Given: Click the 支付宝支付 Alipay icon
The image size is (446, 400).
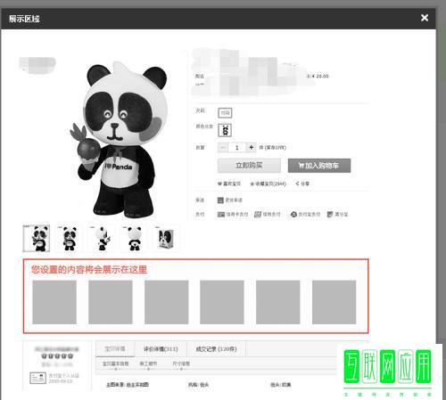Looking at the screenshot, I should coord(293,214).
